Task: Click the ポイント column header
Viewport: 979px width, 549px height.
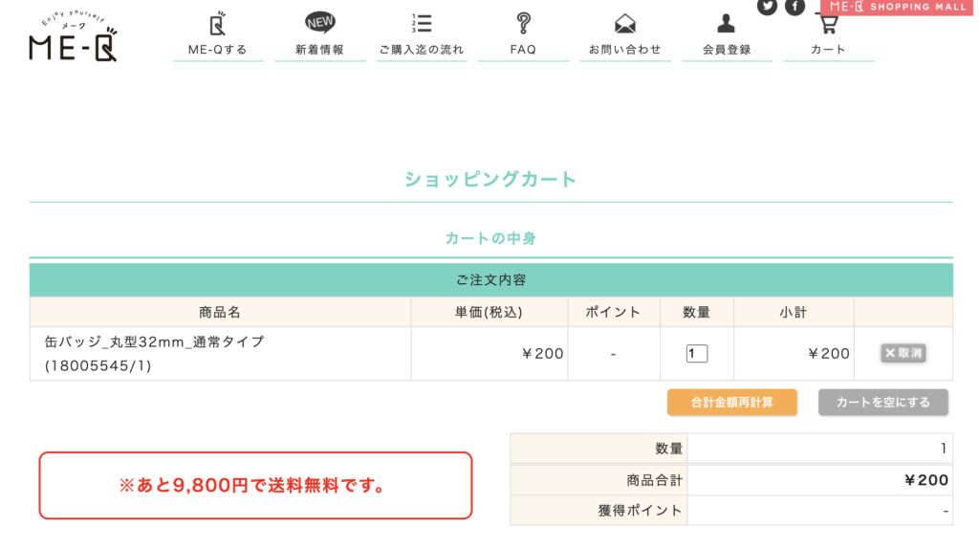Action: coord(613,313)
